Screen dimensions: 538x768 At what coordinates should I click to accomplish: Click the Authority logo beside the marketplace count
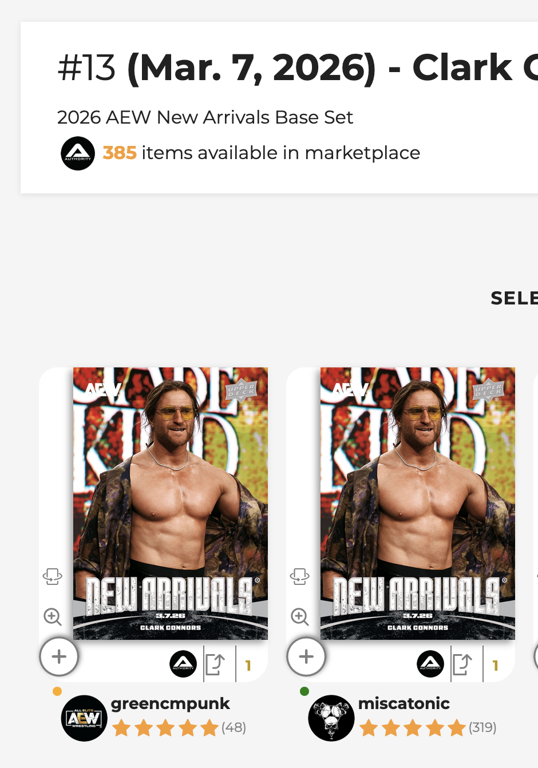[78, 153]
